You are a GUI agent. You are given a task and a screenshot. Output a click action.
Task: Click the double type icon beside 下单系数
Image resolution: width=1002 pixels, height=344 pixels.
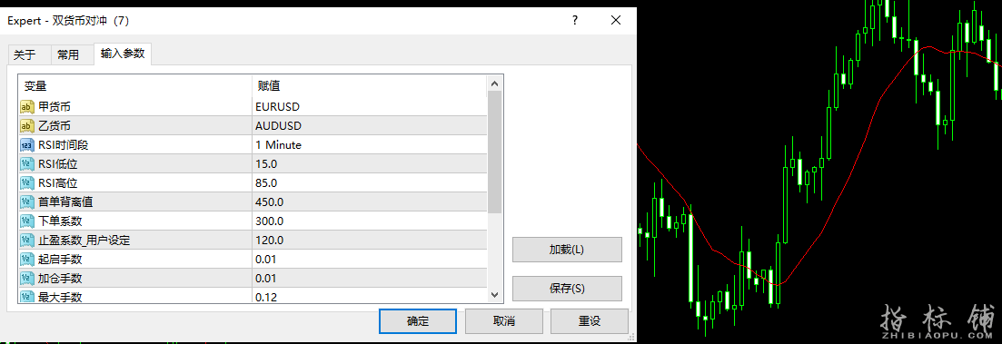[x=27, y=221]
